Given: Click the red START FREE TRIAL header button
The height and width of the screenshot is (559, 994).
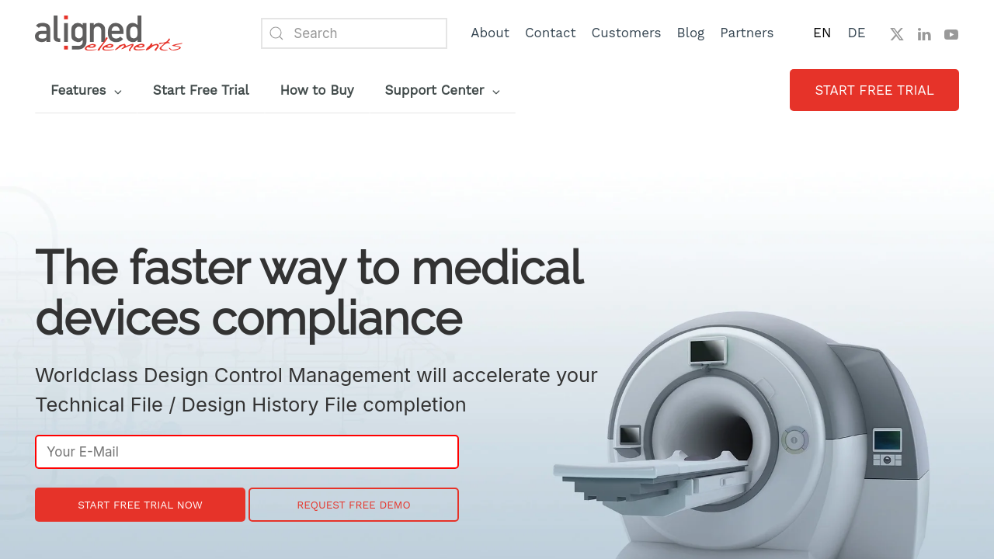Looking at the screenshot, I should coord(874,90).
